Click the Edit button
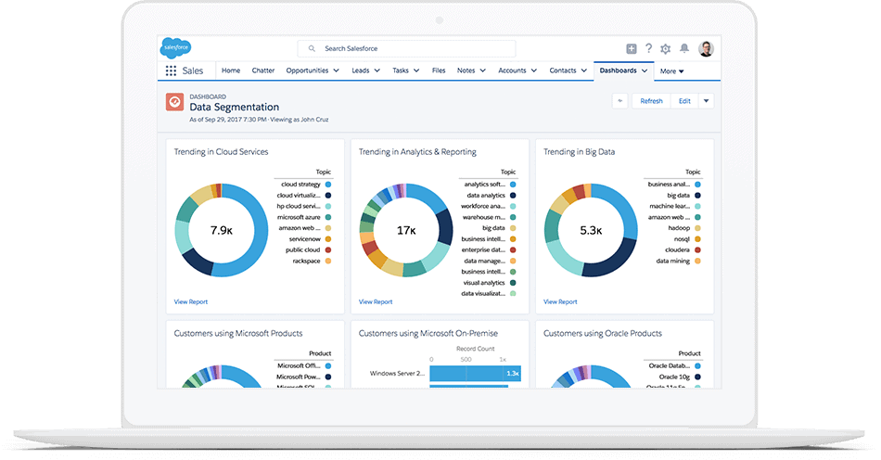Screen dimensions: 881x460 684,101
